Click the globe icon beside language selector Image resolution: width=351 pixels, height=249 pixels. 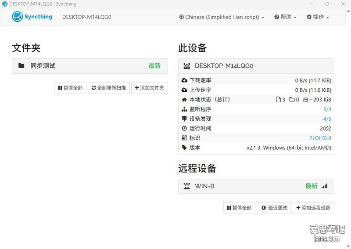181,17
